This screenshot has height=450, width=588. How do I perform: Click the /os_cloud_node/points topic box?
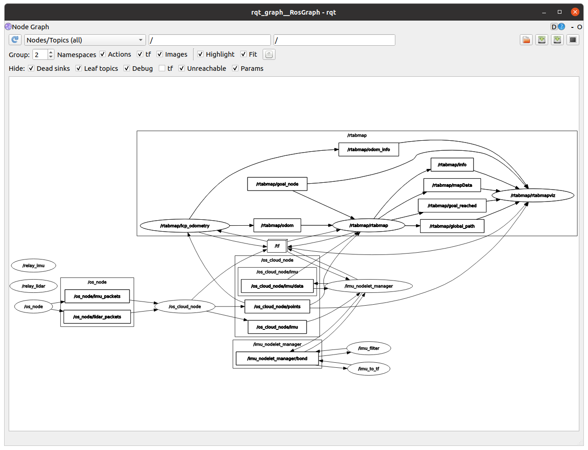pos(277,307)
